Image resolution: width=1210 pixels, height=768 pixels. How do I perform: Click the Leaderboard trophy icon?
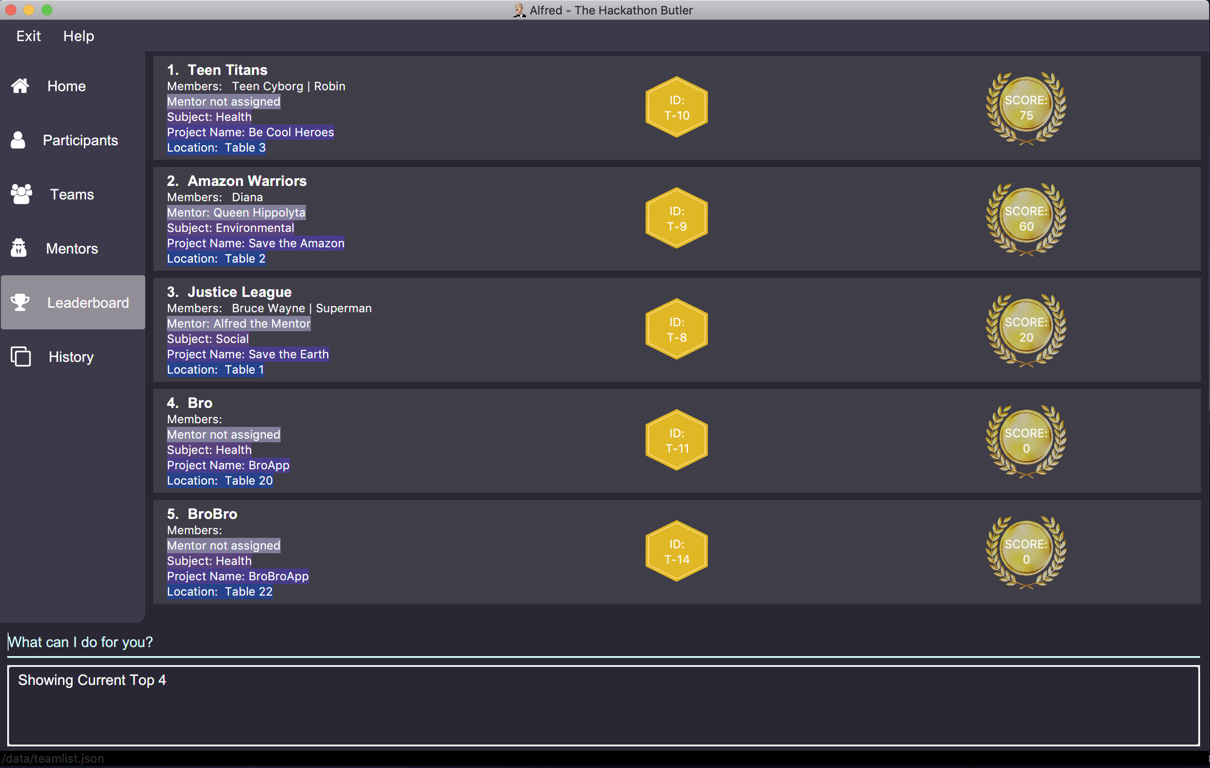[20, 303]
